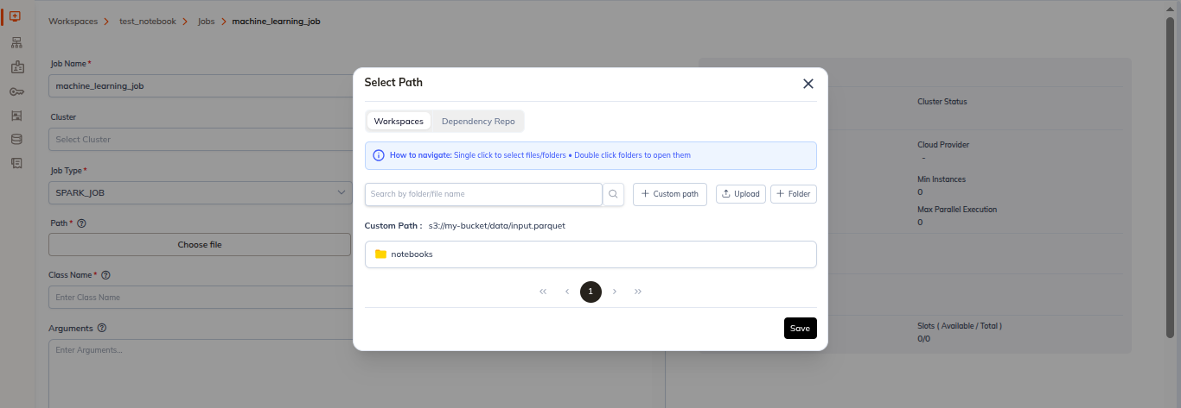This screenshot has width=1181, height=408.
Task: Switch to the Workspaces tab
Action: click(x=399, y=121)
